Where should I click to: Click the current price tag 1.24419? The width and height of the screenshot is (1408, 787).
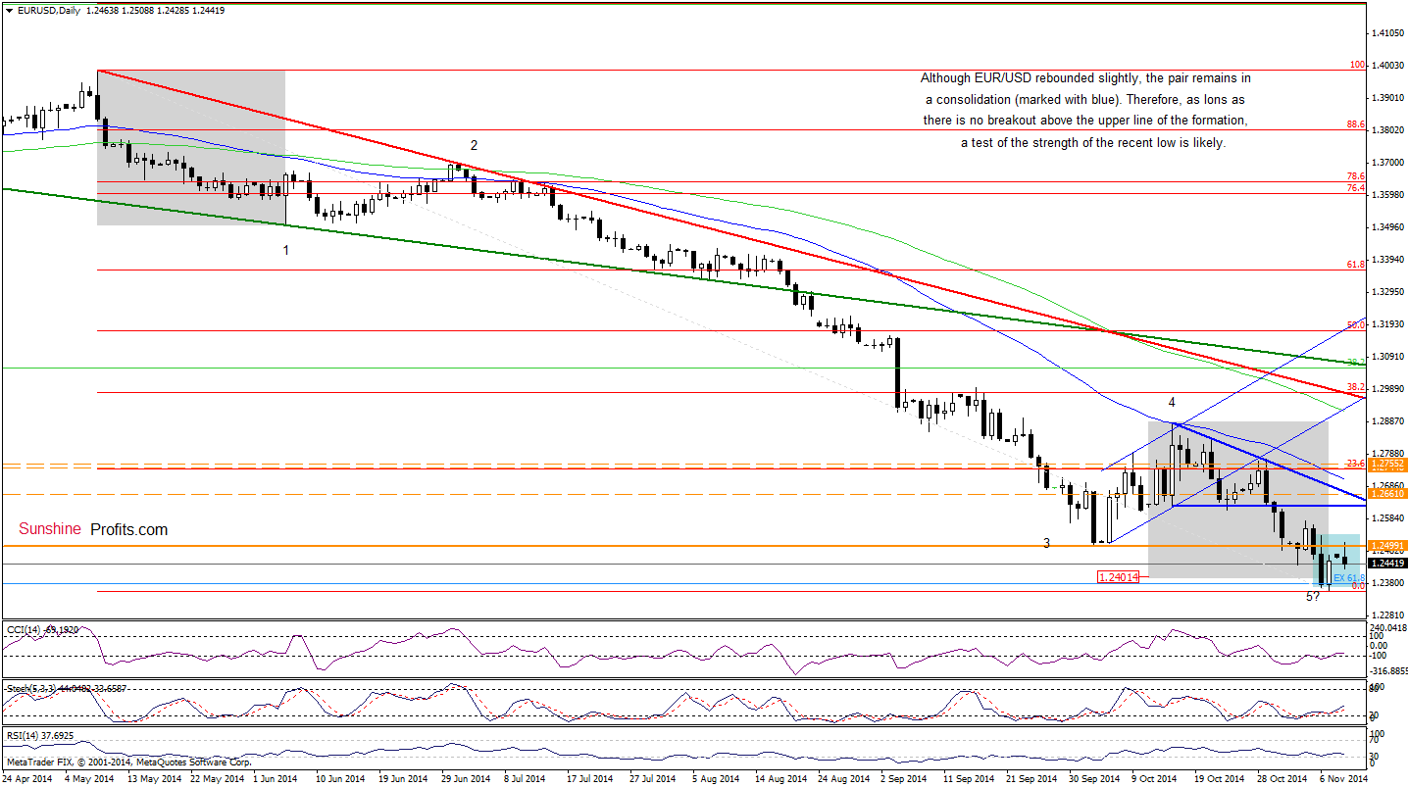pyautogui.click(x=1387, y=564)
